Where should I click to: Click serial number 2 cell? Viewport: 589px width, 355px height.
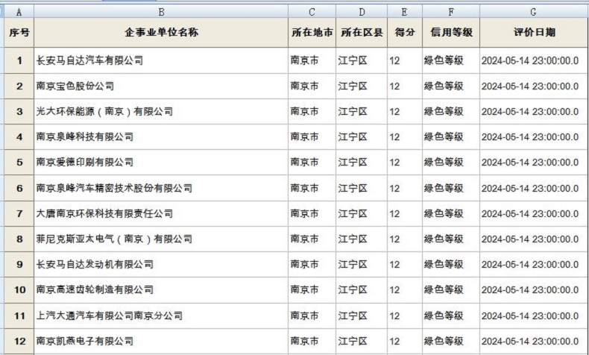pyautogui.click(x=19, y=86)
